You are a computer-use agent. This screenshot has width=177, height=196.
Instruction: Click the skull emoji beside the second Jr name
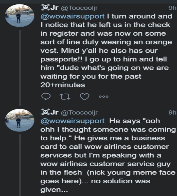tap(44, 112)
